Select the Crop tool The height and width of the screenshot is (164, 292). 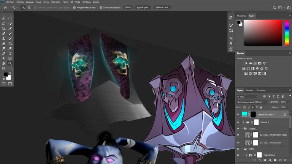(4, 28)
